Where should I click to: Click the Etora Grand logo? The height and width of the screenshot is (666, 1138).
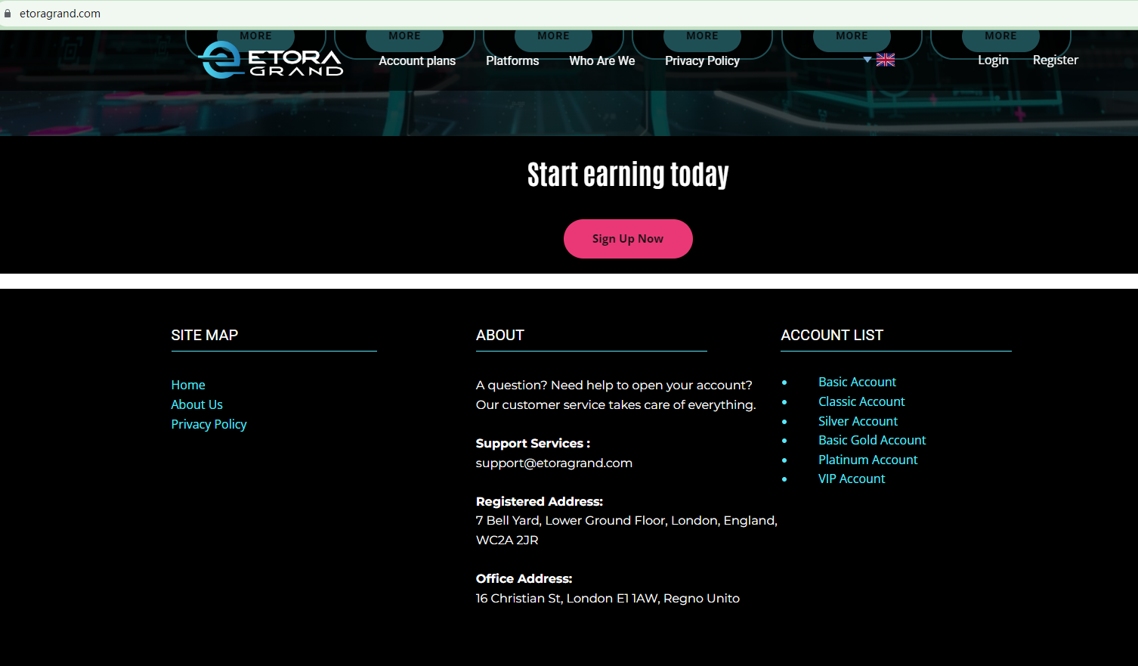(x=271, y=60)
